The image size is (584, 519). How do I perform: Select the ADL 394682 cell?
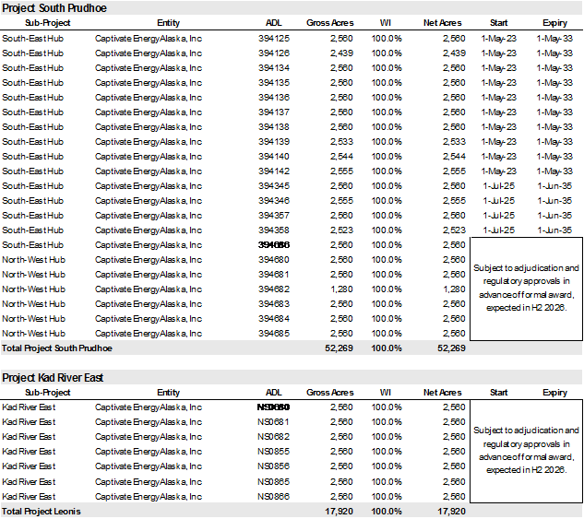click(x=274, y=289)
